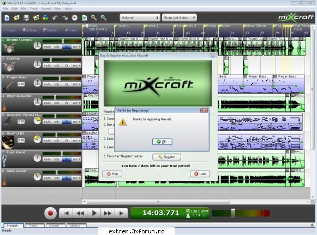
Task: Solo the Slide Guitar track
Action: click(57, 178)
